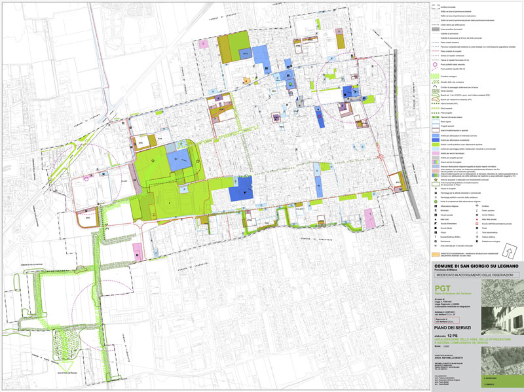This screenshot has width=524, height=392.
Task: Click the red square private nursery school symbol
Action: point(477,224)
